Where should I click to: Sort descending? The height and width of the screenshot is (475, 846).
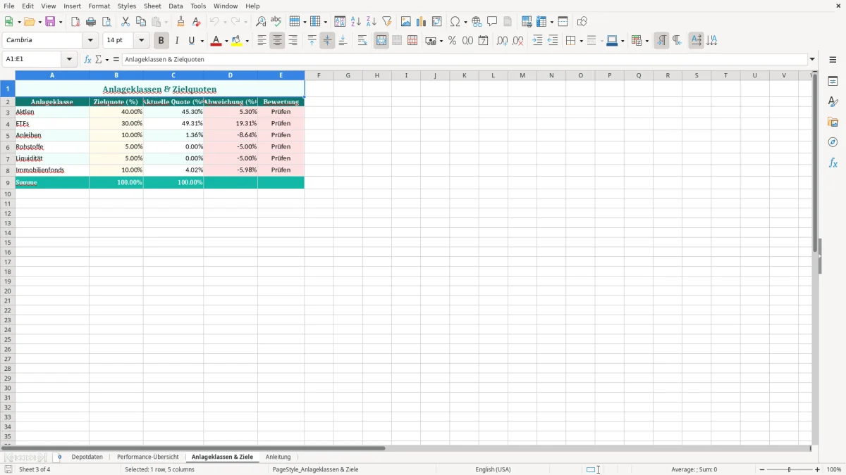(x=372, y=22)
